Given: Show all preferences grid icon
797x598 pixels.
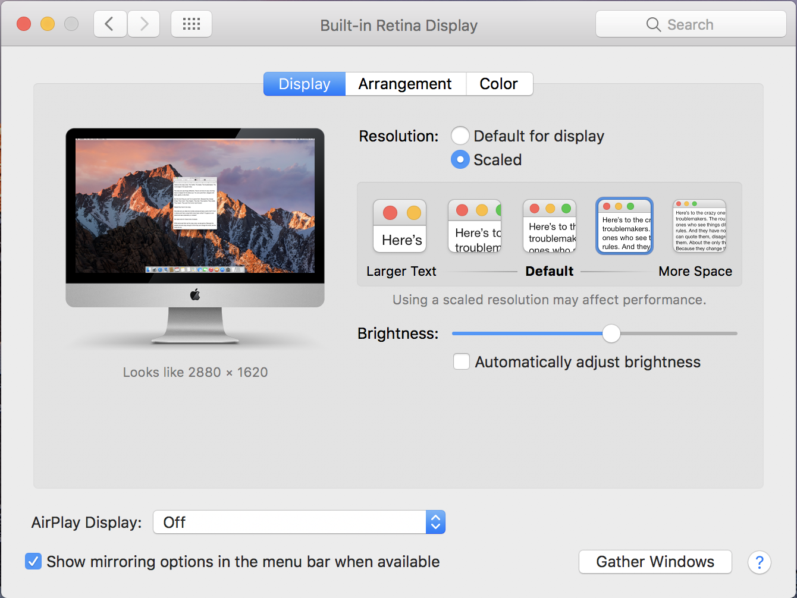Looking at the screenshot, I should pyautogui.click(x=192, y=24).
